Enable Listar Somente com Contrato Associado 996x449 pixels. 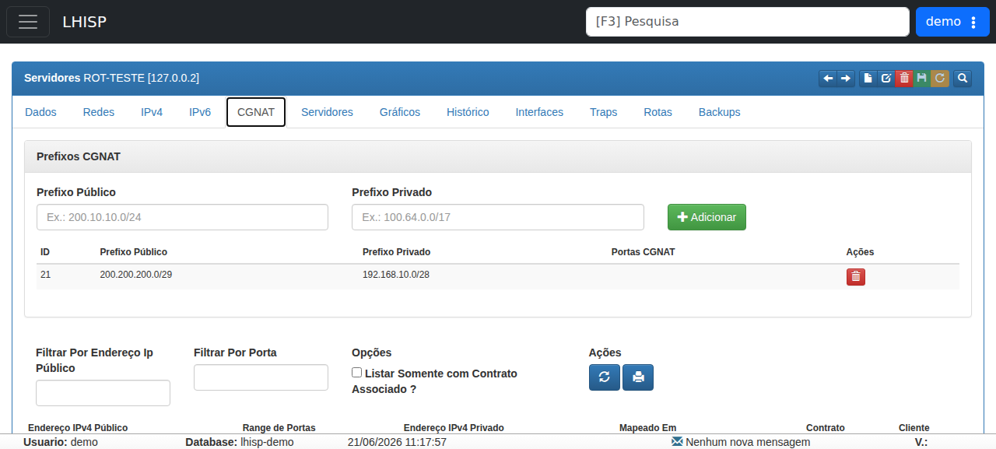[356, 373]
